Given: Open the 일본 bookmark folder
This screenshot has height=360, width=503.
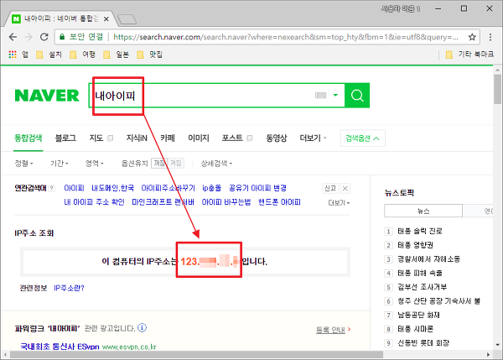Looking at the screenshot, I should tap(117, 55).
